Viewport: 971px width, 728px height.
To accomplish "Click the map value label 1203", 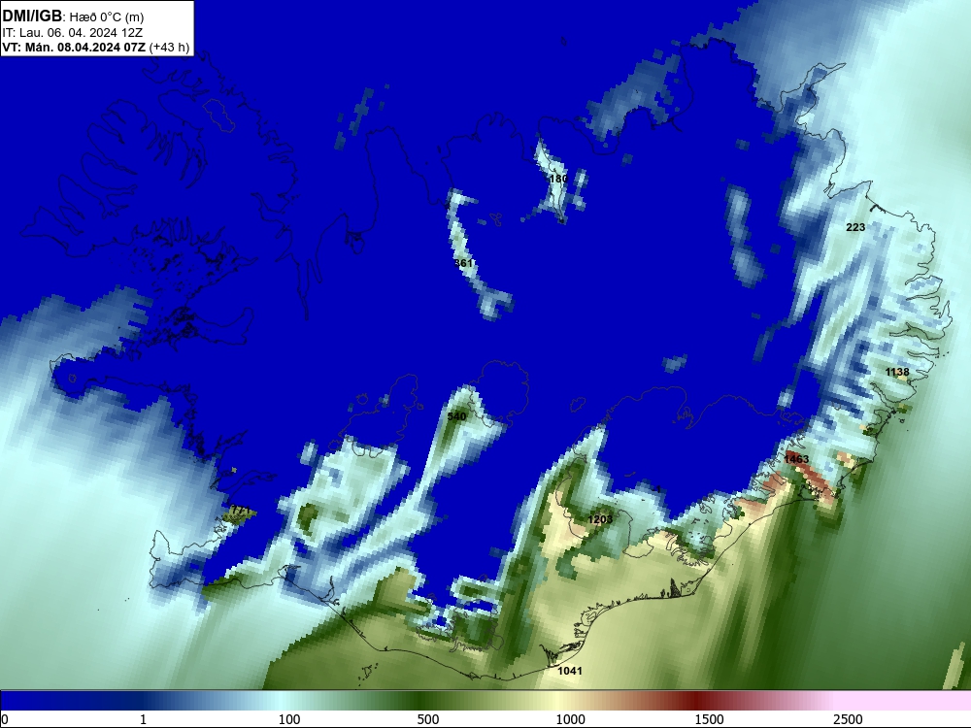I will pos(600,519).
